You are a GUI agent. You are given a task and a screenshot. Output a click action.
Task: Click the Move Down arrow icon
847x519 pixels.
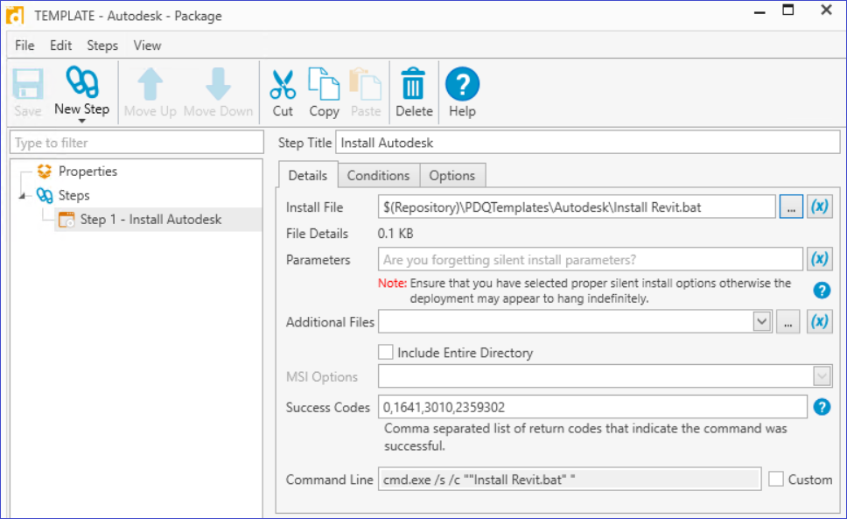point(218,84)
